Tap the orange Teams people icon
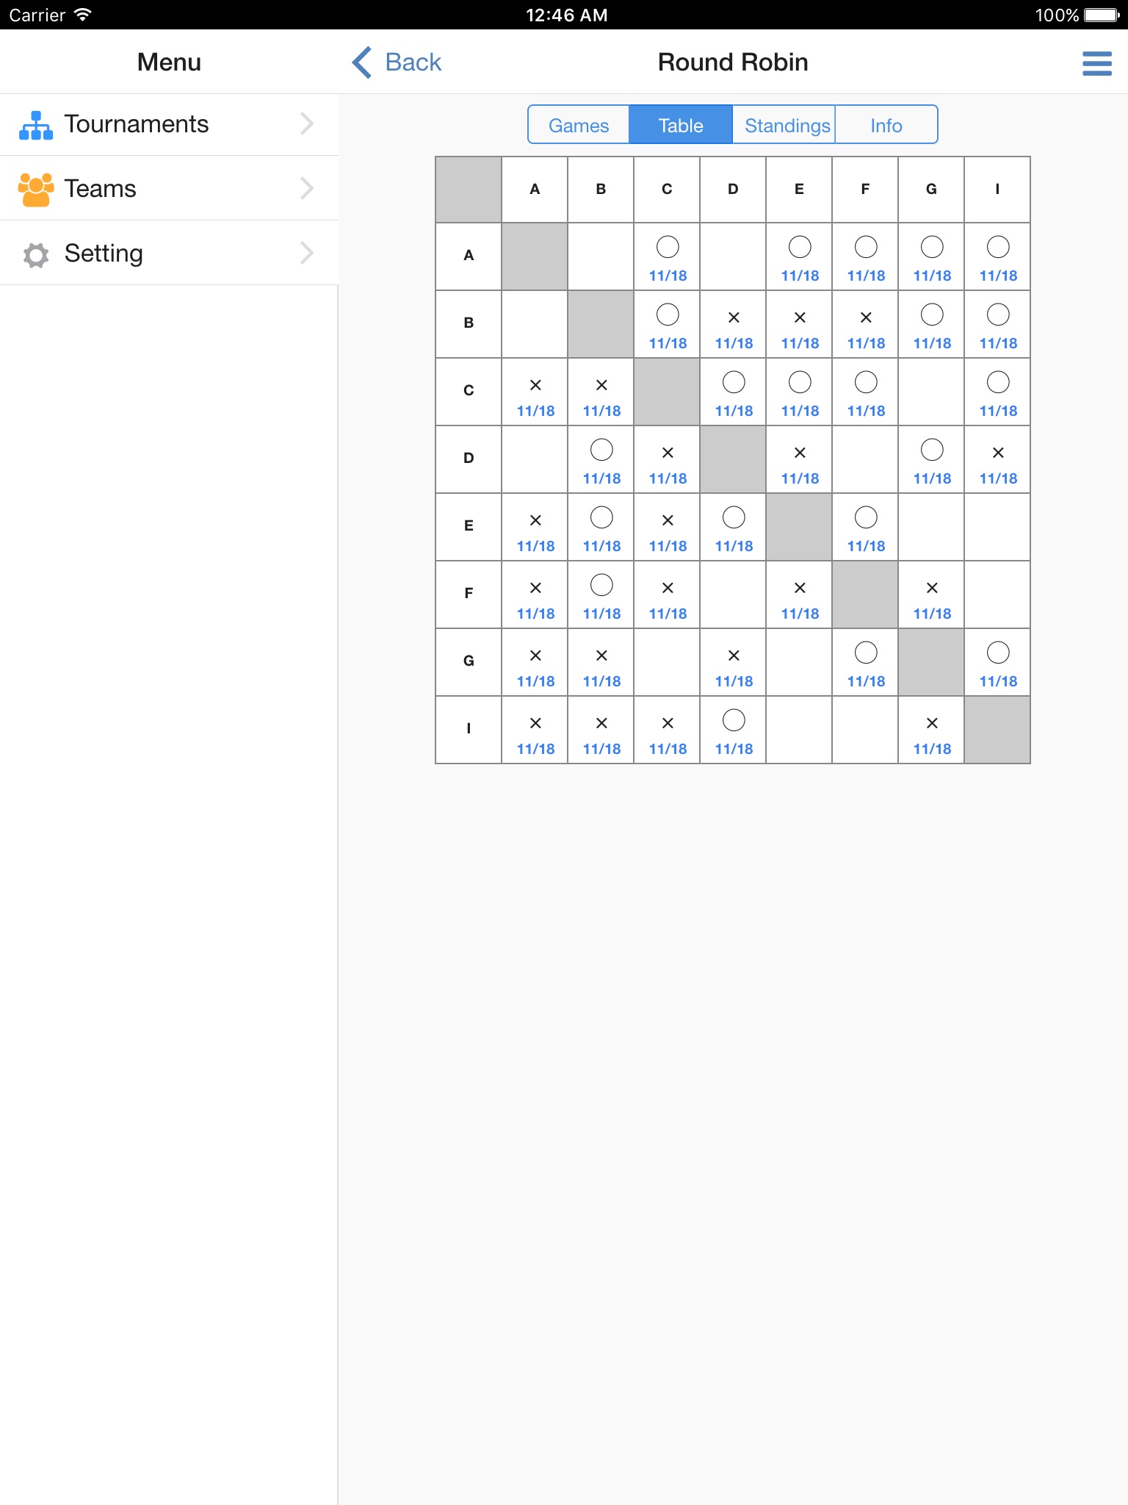The image size is (1128, 1505). click(x=36, y=189)
